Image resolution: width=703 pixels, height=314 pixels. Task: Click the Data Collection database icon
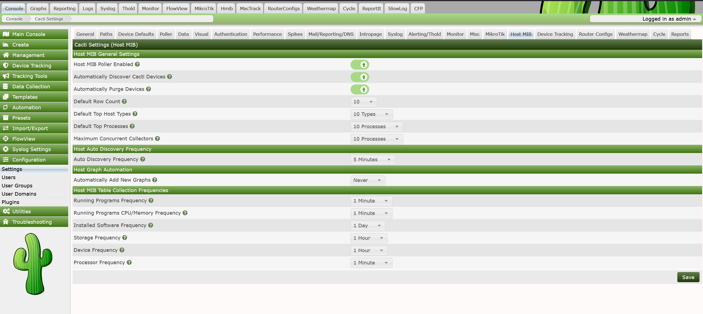coord(6,86)
